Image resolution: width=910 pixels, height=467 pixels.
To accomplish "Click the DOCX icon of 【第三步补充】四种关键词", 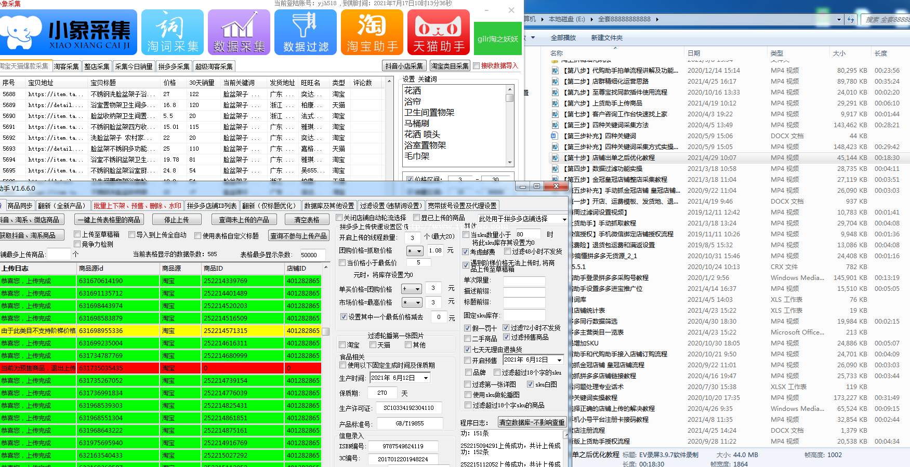I will [555, 136].
